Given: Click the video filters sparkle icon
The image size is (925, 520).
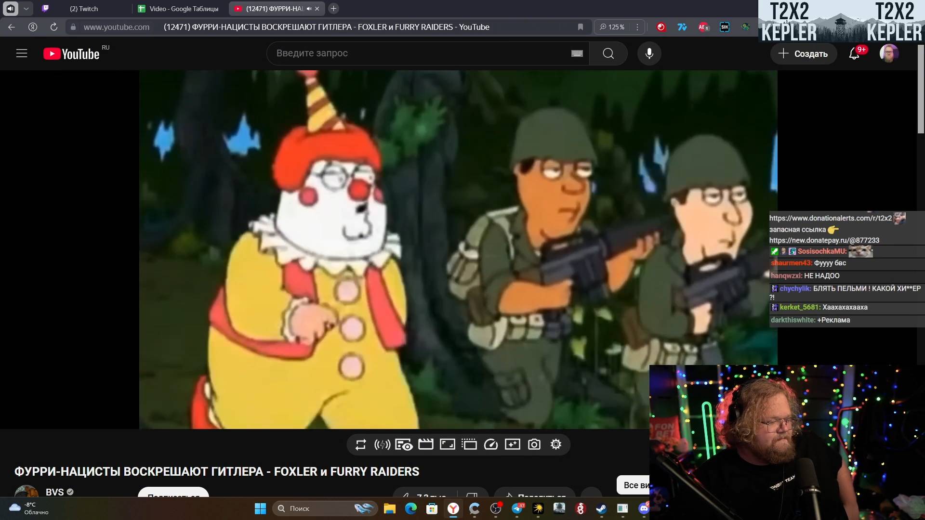Looking at the screenshot, I should 513,444.
